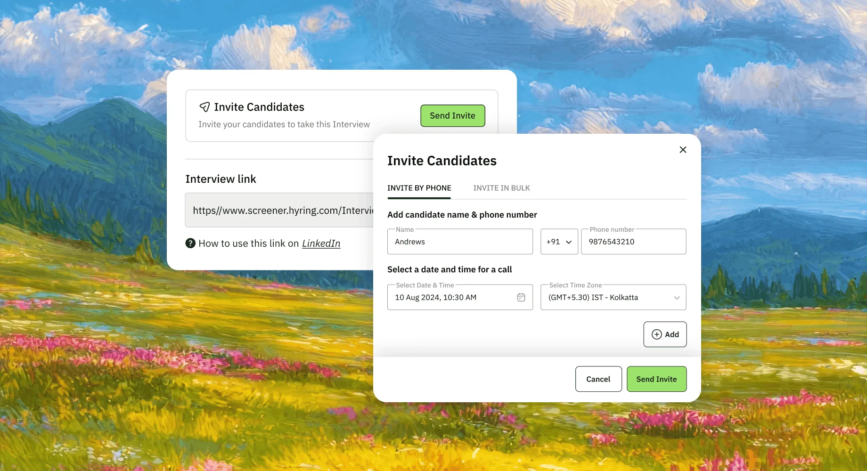Click the Add candidate button
This screenshot has width=867, height=471.
(x=665, y=334)
